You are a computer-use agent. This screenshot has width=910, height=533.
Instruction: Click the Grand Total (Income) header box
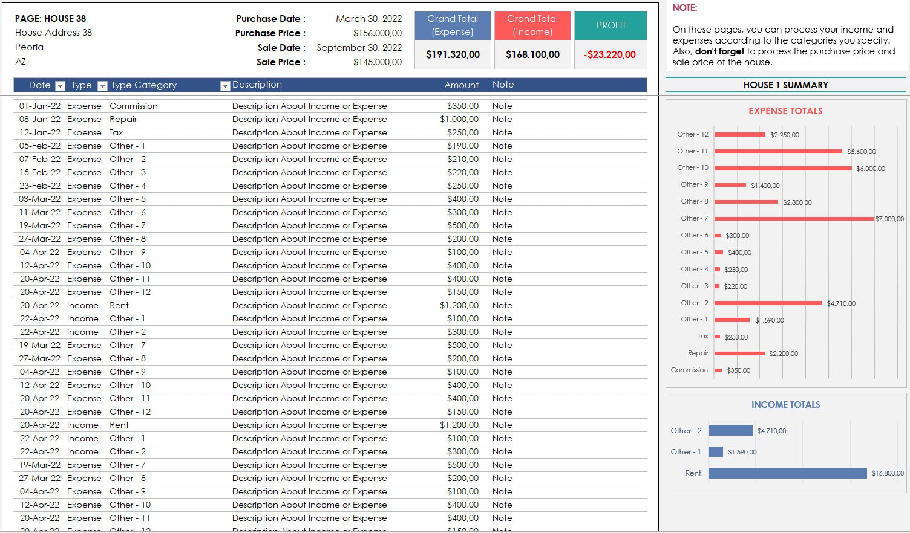532,26
